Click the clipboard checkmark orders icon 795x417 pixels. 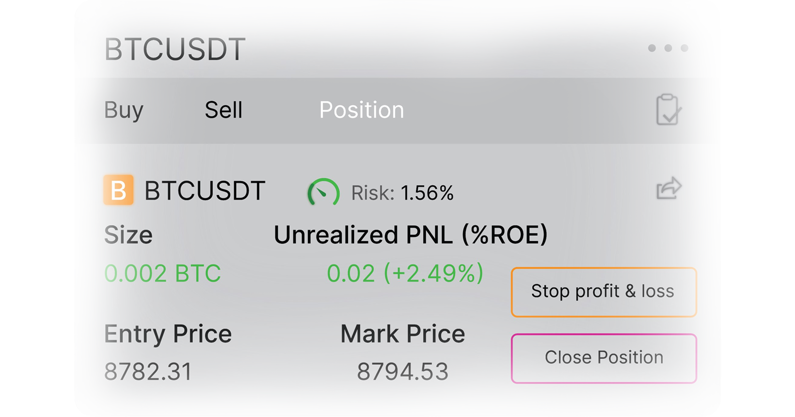[668, 110]
